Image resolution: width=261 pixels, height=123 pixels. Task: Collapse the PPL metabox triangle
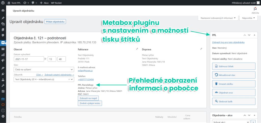click(254, 35)
